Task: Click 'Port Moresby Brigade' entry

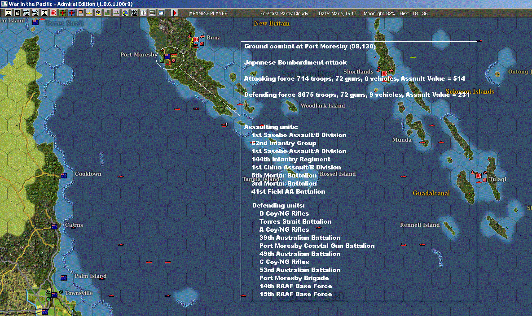Action: tap(294, 278)
